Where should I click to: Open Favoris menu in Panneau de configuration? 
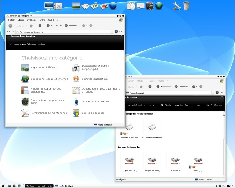[42, 20]
